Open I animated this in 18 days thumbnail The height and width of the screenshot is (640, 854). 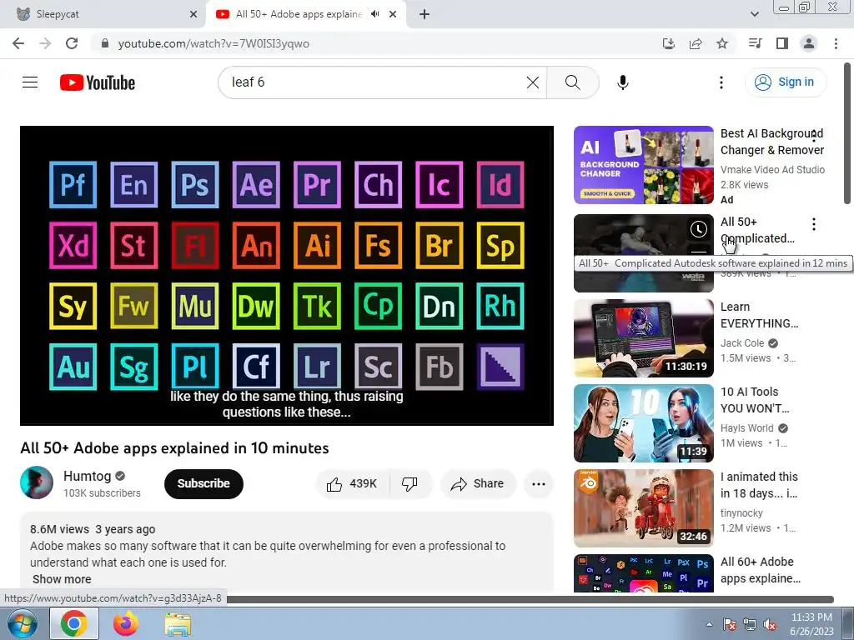point(643,507)
